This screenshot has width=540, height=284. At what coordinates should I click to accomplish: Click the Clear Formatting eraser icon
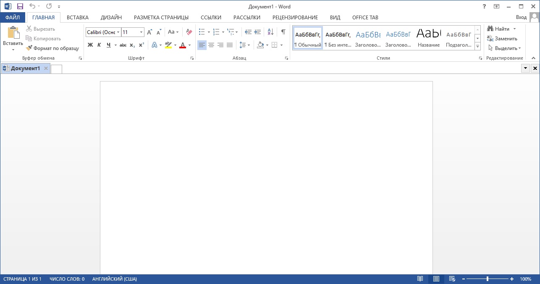point(189,32)
